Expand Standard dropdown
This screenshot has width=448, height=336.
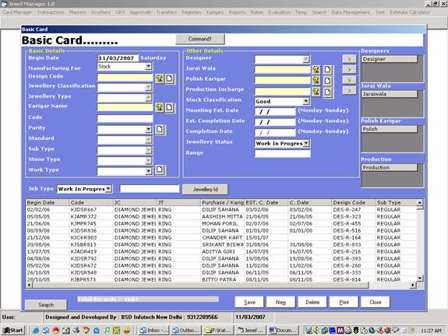148,140
